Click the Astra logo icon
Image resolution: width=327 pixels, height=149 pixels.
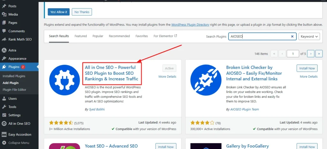point(4,50)
